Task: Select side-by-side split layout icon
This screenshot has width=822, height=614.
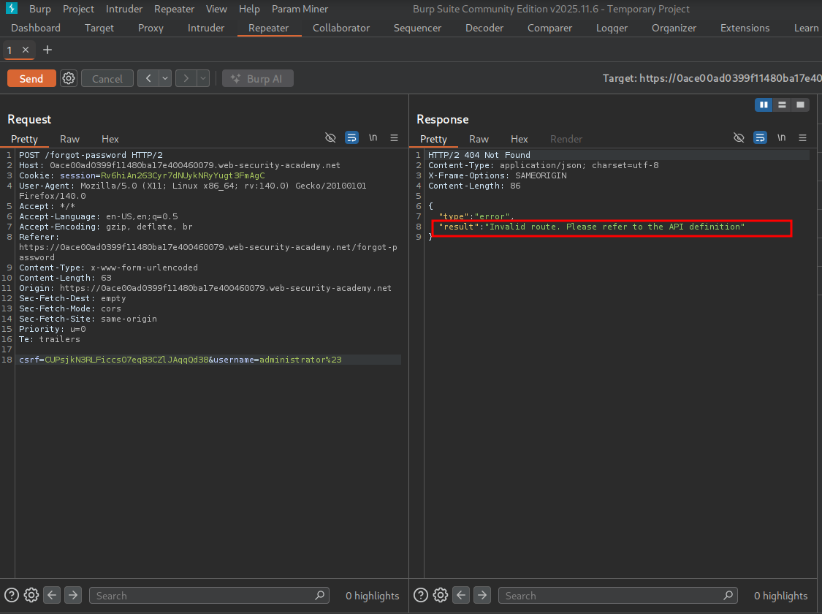Action: click(764, 105)
